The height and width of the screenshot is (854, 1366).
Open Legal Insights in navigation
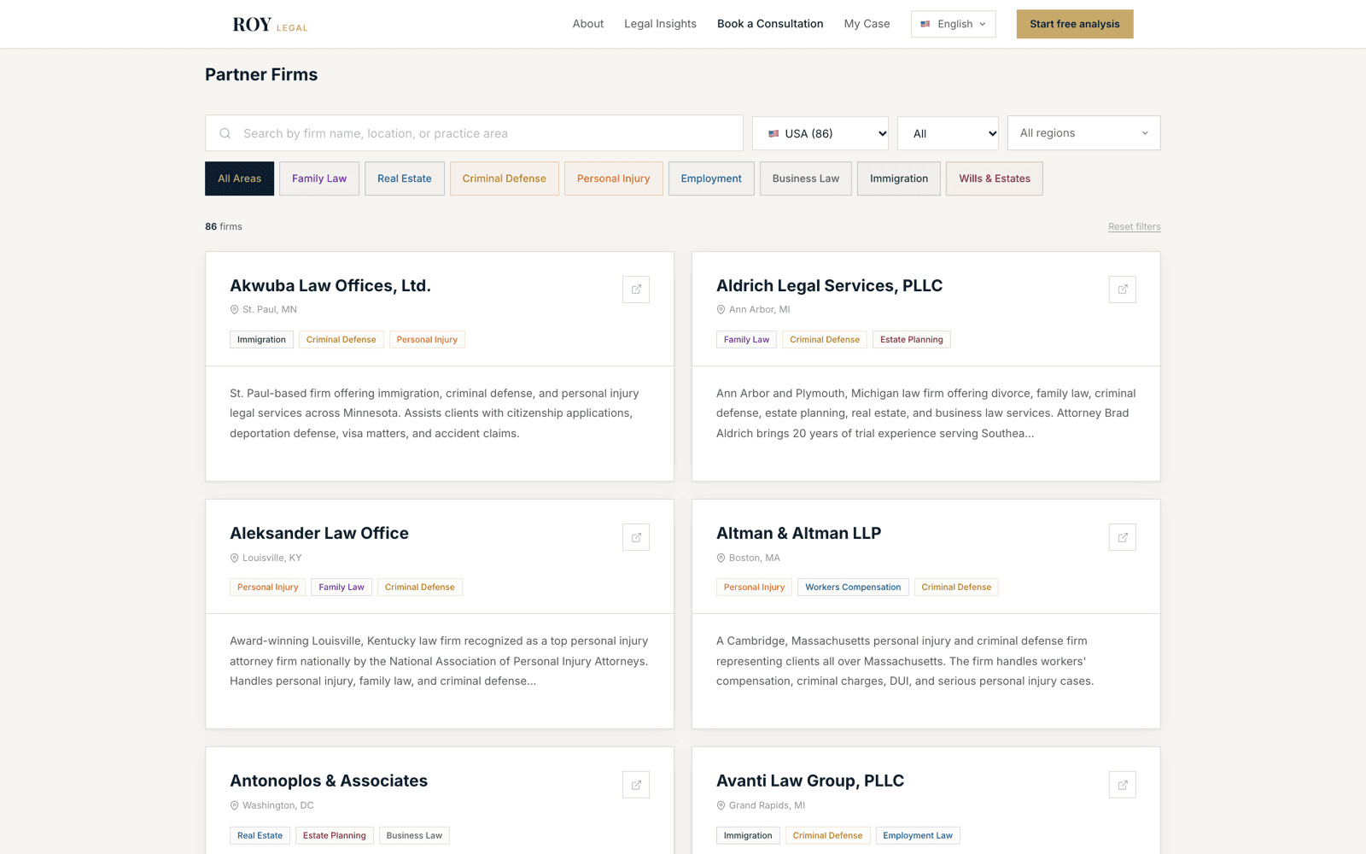[660, 24]
